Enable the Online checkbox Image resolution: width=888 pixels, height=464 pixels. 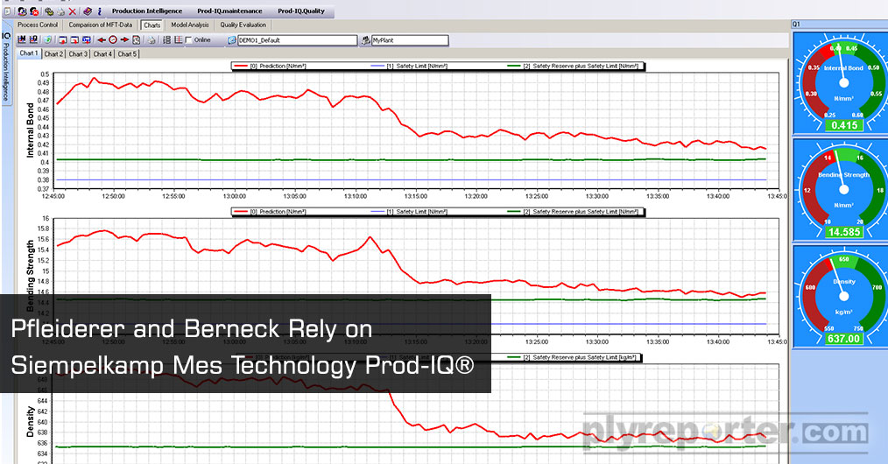tap(188, 40)
